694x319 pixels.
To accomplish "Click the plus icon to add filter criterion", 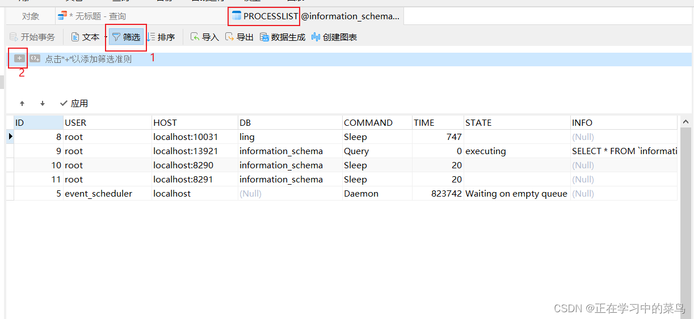I will click(x=19, y=58).
